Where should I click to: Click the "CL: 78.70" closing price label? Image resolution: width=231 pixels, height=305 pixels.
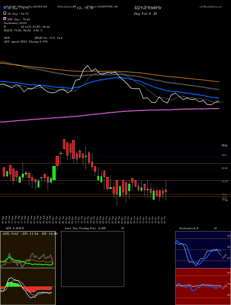[85, 8]
